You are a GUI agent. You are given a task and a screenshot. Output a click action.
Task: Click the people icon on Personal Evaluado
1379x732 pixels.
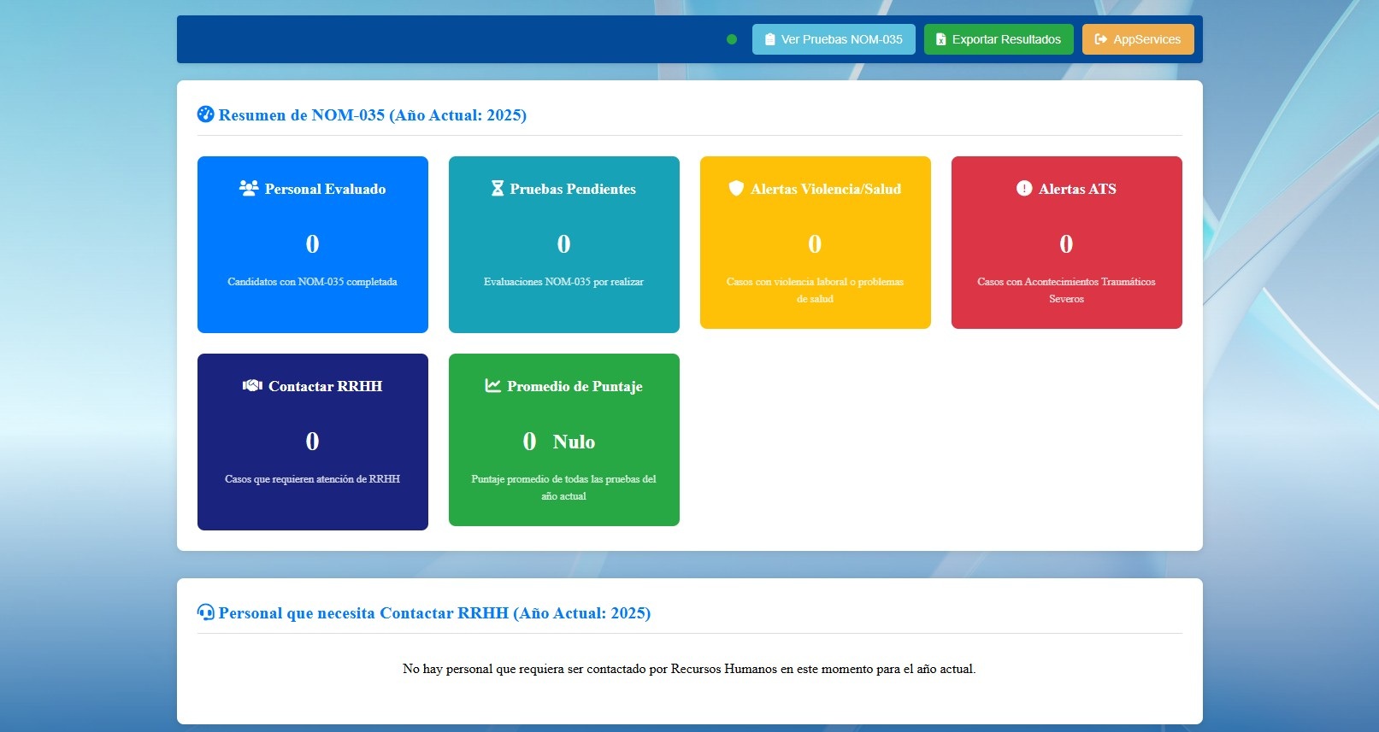tap(249, 188)
